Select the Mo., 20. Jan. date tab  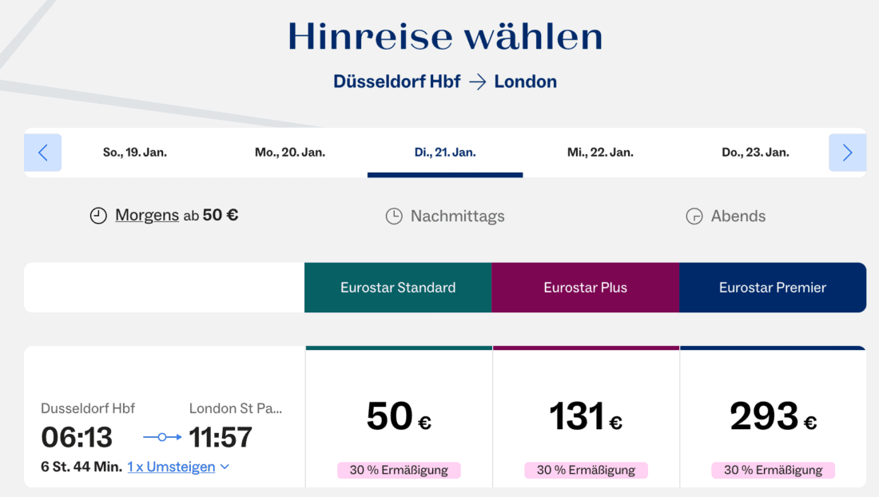pyautogui.click(x=290, y=153)
